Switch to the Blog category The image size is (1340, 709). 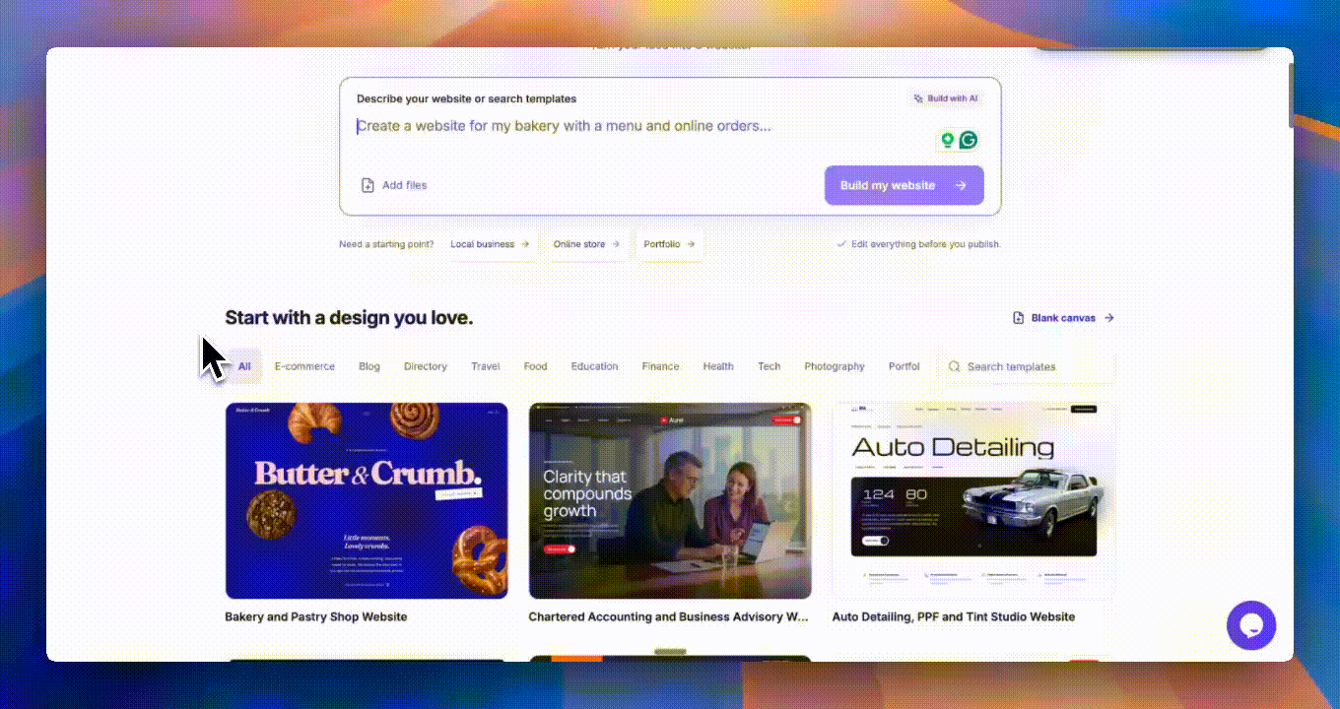(369, 366)
